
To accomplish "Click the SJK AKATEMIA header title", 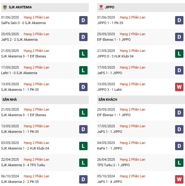I will tap(20, 7).
